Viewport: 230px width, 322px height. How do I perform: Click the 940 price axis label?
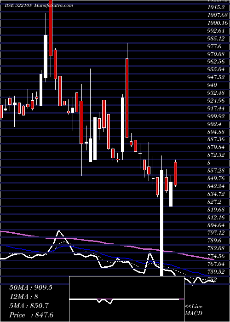(x=213, y=85)
